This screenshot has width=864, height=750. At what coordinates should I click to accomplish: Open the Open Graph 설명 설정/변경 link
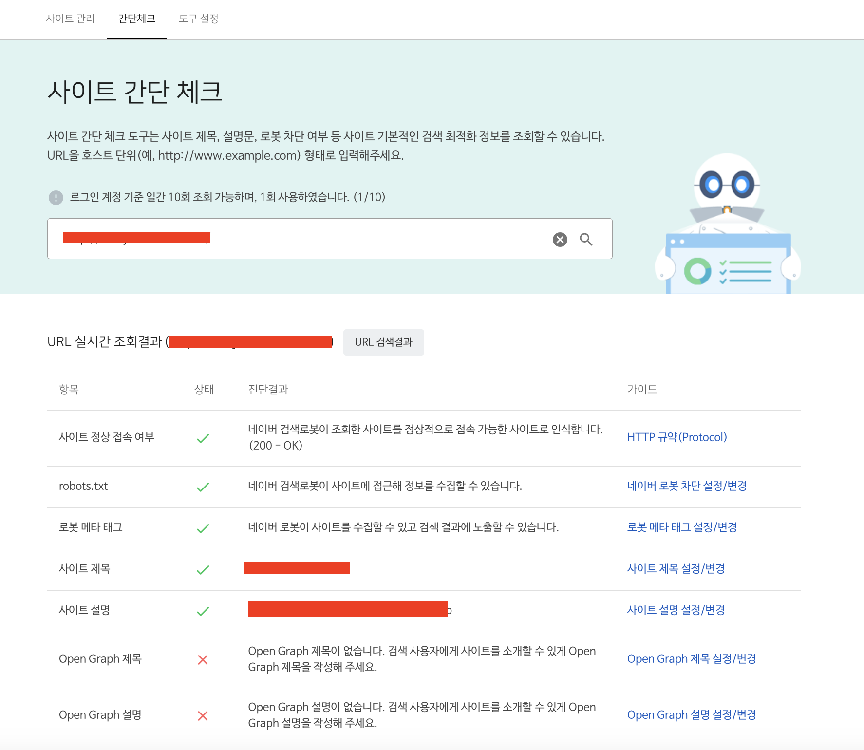692,715
